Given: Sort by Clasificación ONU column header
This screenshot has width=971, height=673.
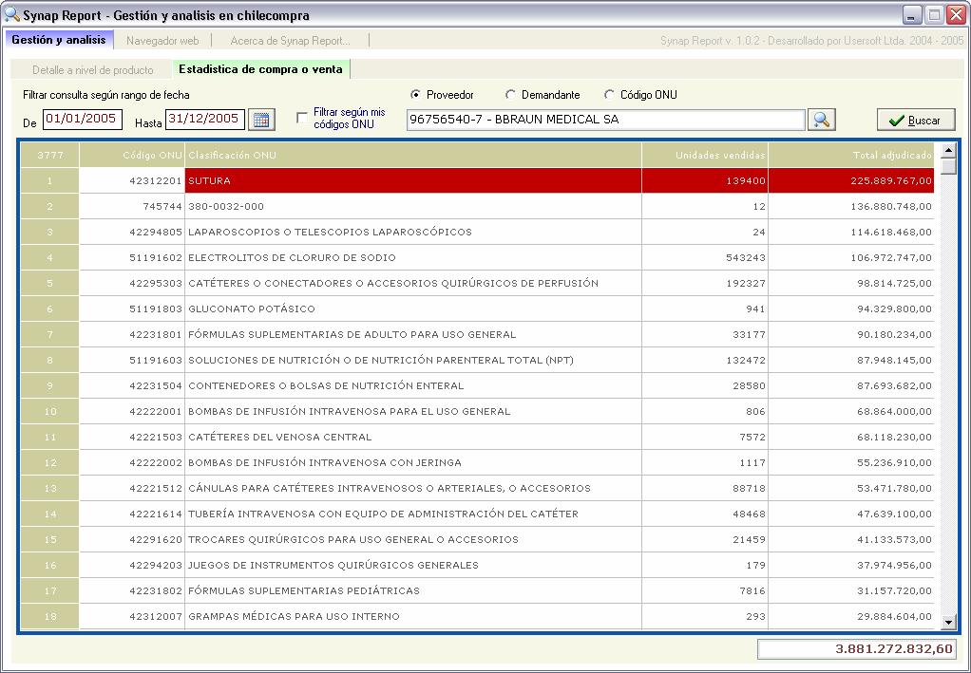Looking at the screenshot, I should tap(413, 156).
